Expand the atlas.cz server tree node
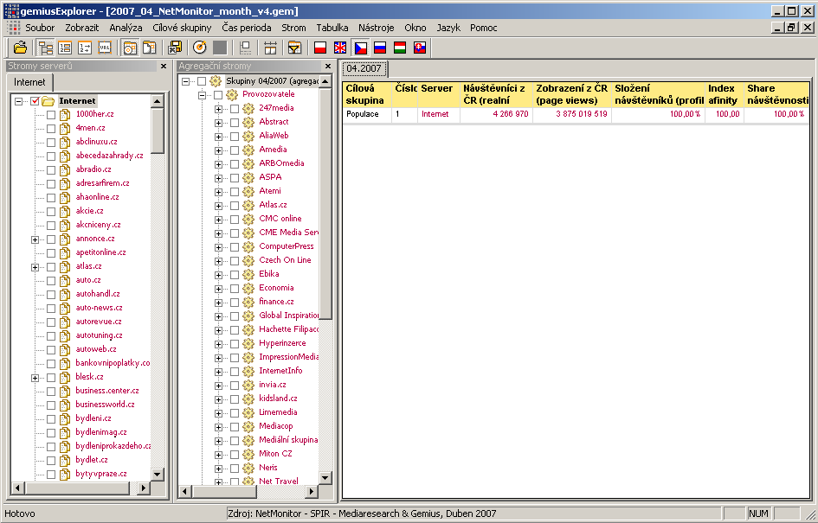Screen dimensions: 818x523 click(35, 267)
